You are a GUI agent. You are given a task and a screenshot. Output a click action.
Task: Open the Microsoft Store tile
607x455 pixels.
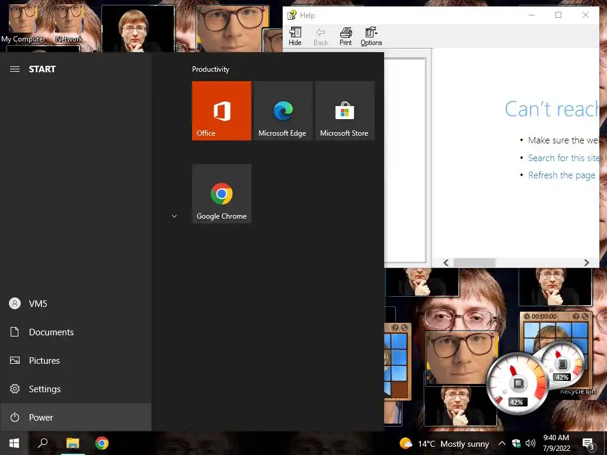coord(345,111)
